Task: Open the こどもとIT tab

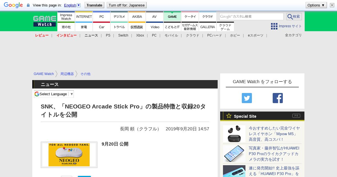Action: pos(172,27)
